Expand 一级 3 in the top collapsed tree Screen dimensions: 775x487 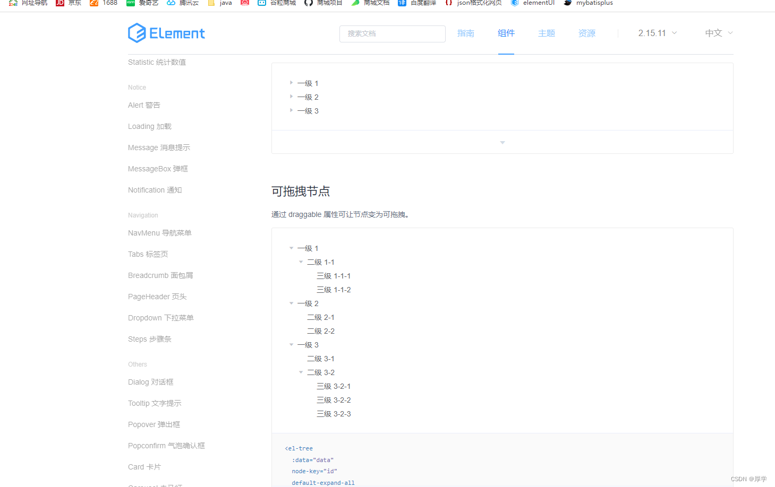click(291, 110)
